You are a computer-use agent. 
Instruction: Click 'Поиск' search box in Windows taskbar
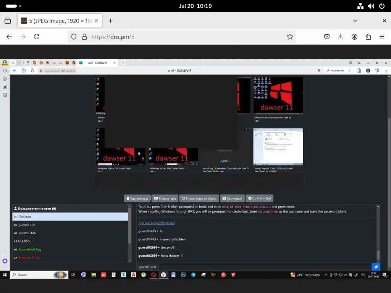tap(39, 275)
